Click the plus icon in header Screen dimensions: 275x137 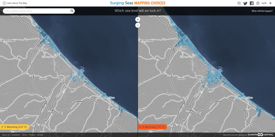click(270, 3)
